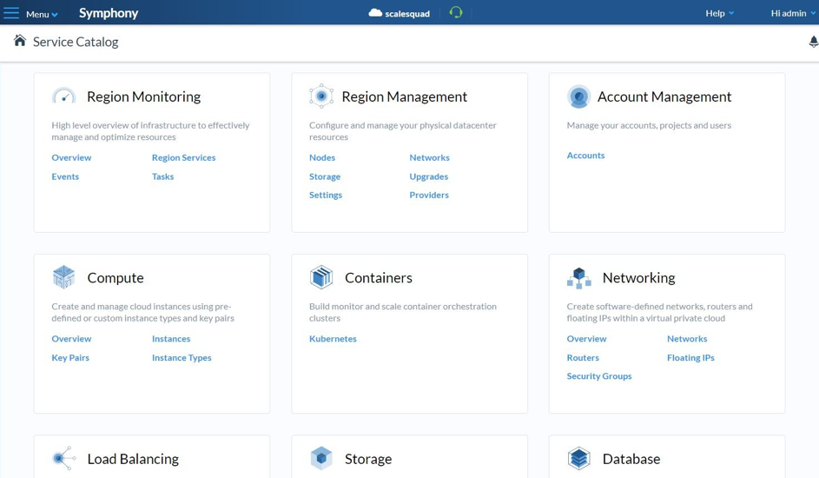Open the Kubernetes link

[333, 339]
